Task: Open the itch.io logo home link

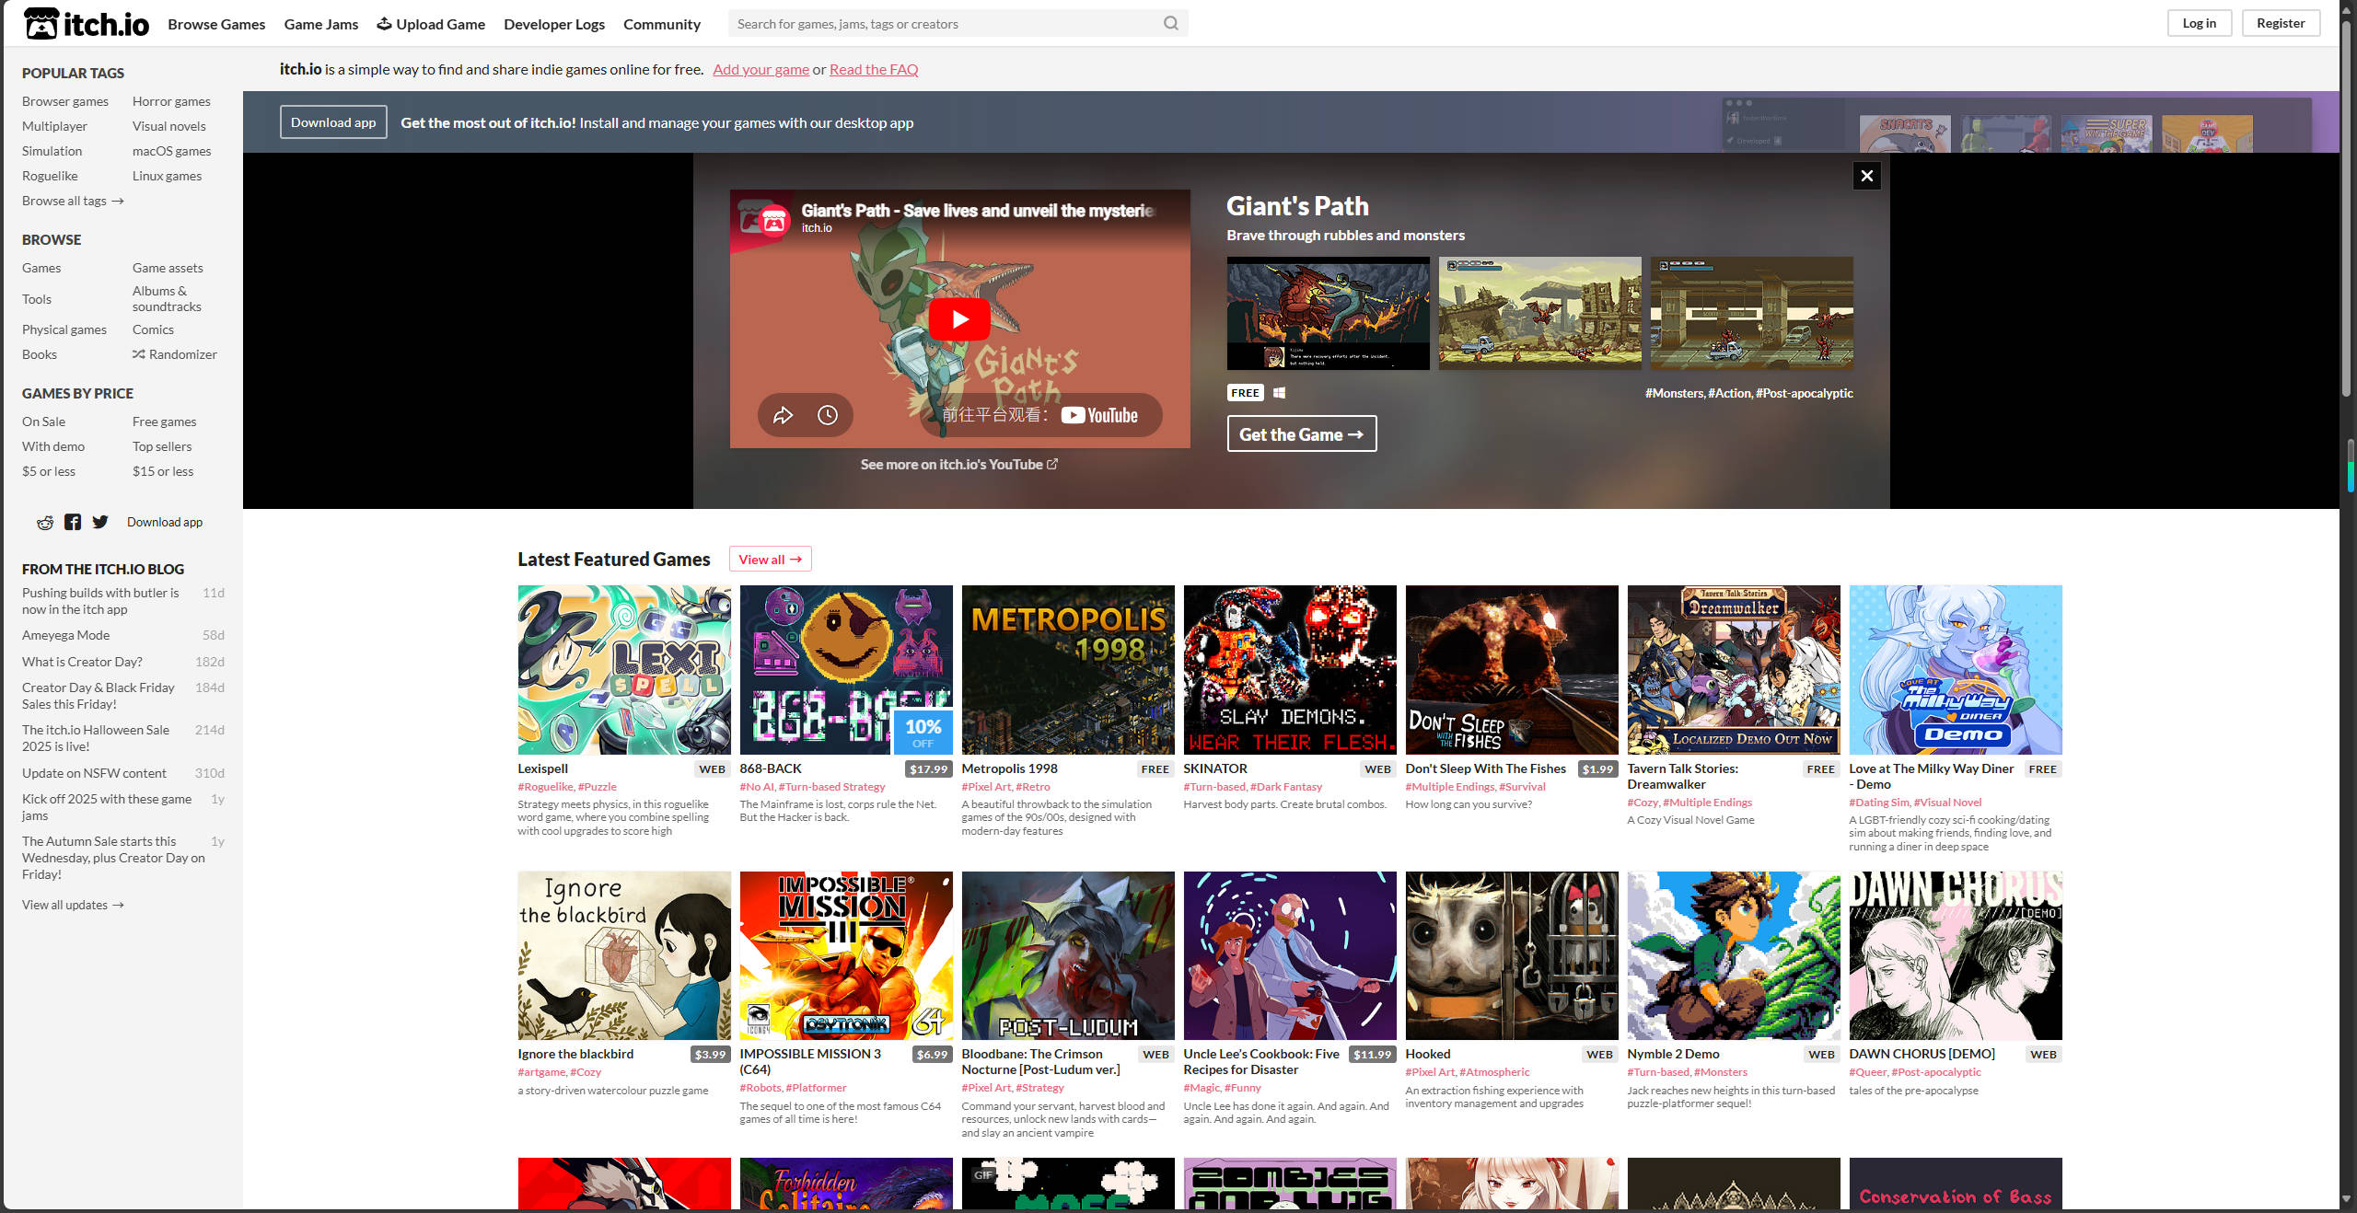Action: tap(87, 24)
